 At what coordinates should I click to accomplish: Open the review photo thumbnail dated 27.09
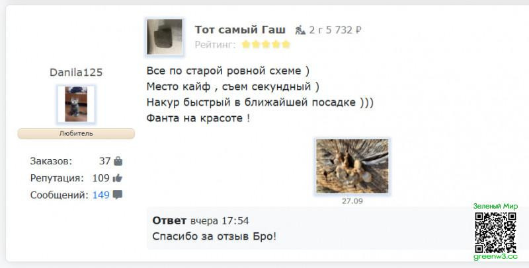(x=352, y=166)
